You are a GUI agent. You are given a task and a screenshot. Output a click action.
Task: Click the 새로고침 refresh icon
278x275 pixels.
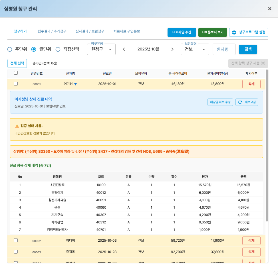240,102
